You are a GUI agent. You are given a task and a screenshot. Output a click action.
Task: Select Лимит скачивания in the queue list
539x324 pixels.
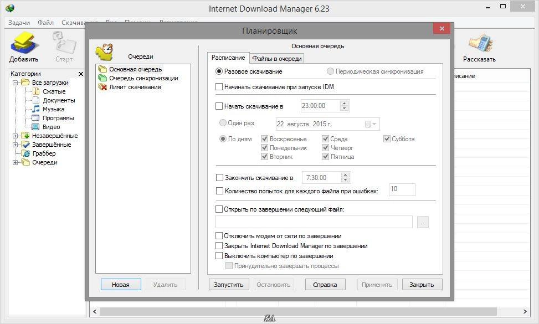tap(135, 87)
